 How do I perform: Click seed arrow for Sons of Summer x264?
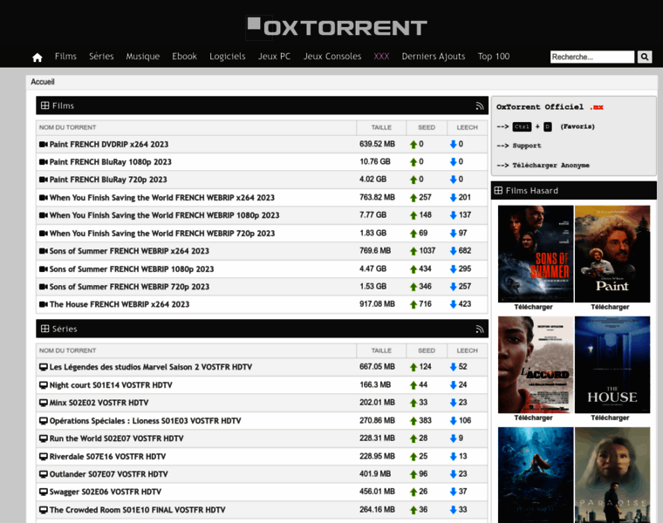pyautogui.click(x=414, y=251)
